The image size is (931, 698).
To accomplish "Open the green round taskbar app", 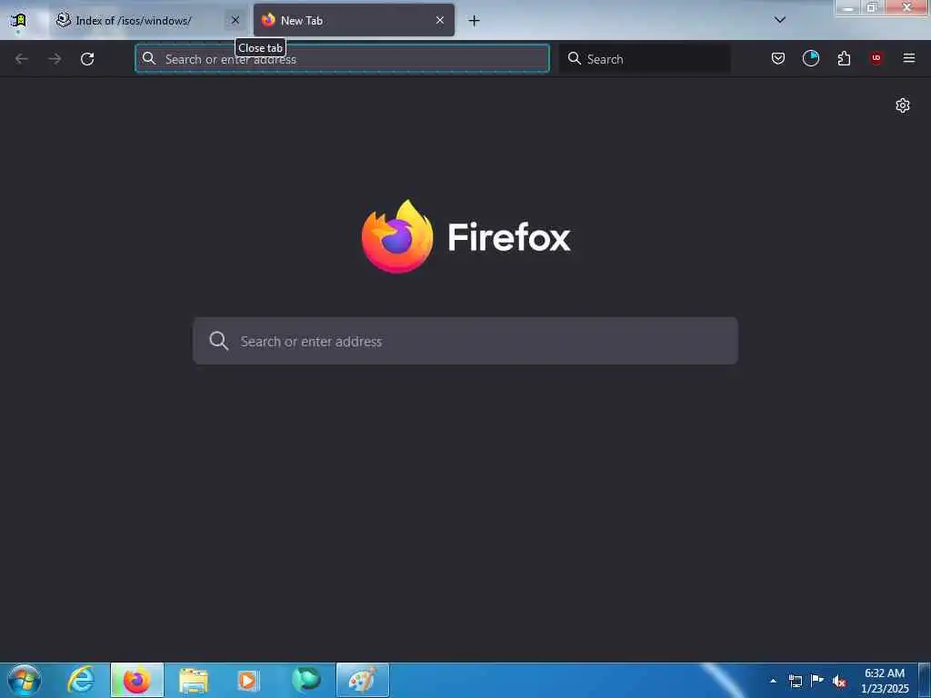I will click(x=305, y=680).
